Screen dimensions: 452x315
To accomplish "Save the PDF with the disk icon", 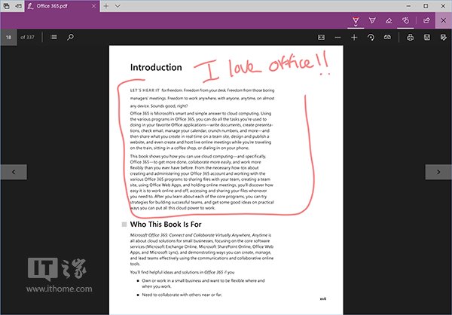I will [427, 37].
